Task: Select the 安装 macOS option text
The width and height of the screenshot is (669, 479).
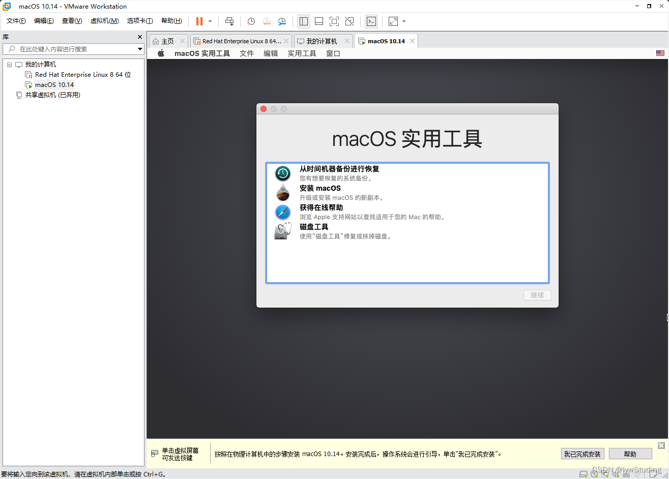Action: (320, 188)
